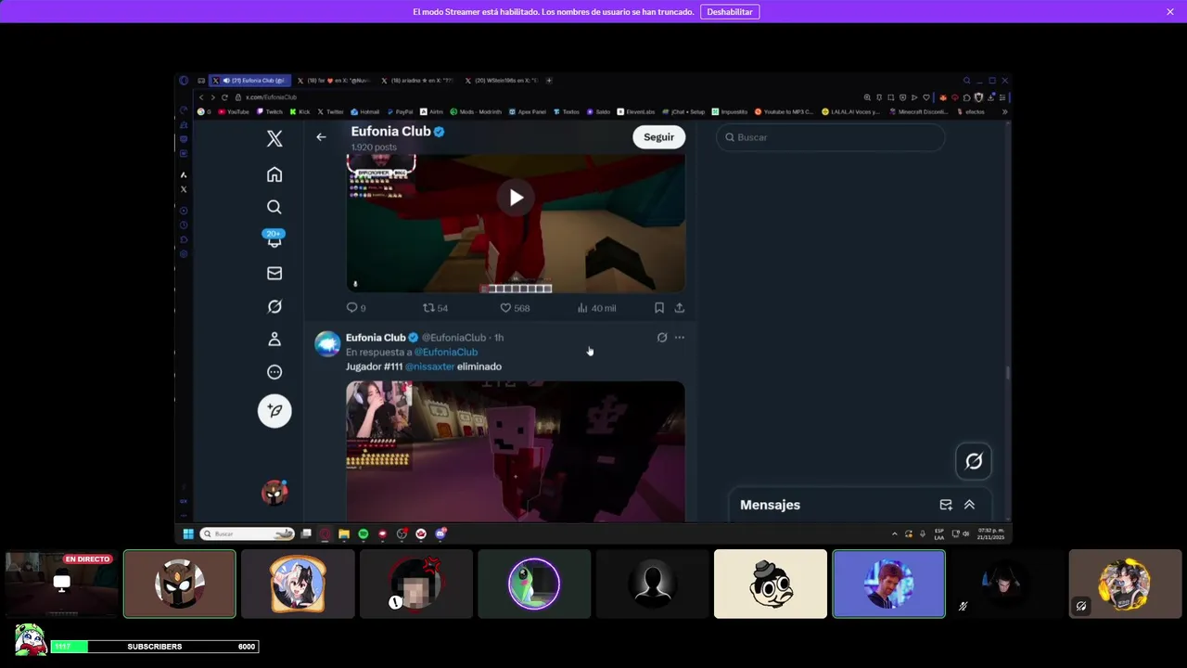Open Discord from the Windows taskbar
This screenshot has width=1187, height=668.
pos(440,533)
